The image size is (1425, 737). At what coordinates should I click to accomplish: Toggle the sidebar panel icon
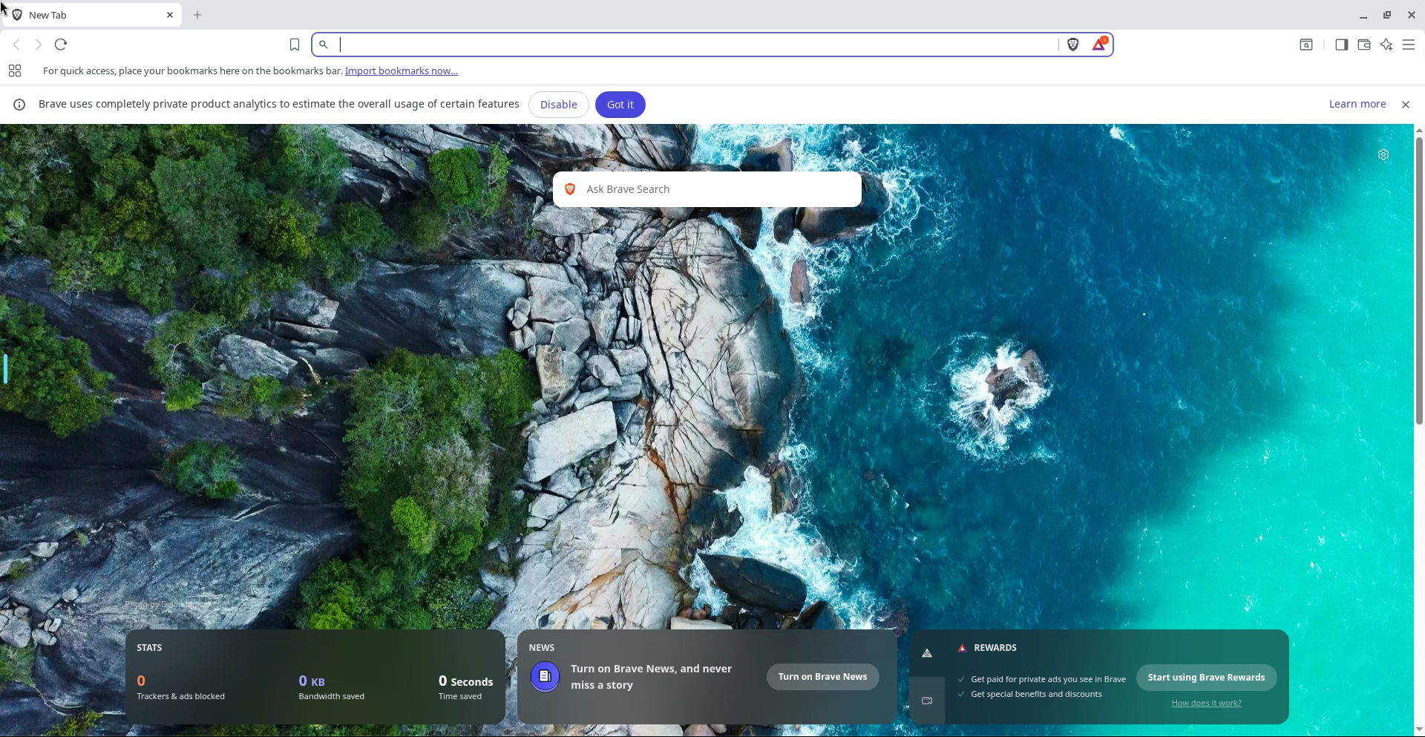pyautogui.click(x=1341, y=45)
